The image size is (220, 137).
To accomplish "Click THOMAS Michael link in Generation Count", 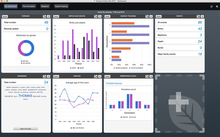I will pyautogui.click(x=114, y=84).
